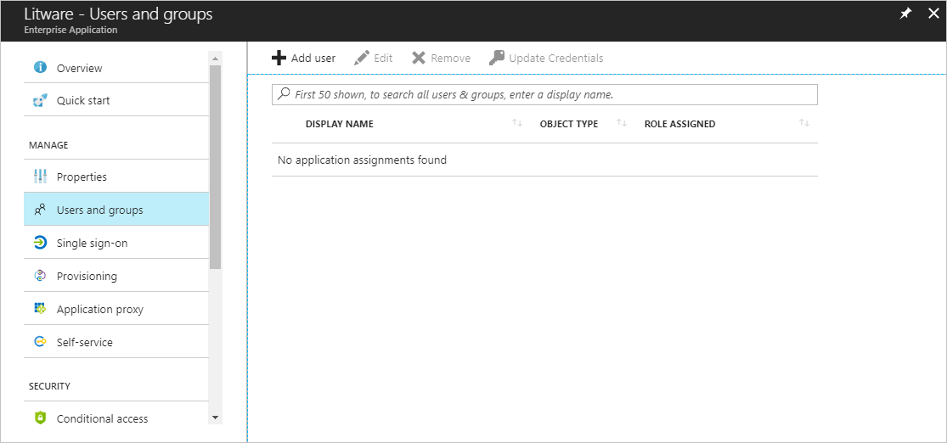The image size is (947, 443).
Task: Click the OBJECT TYPE column header
Action: pos(569,124)
